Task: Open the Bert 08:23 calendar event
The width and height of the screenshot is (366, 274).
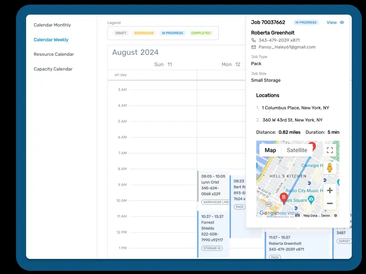Action: (x=238, y=206)
